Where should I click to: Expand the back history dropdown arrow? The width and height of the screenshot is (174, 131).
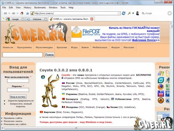click(9, 13)
